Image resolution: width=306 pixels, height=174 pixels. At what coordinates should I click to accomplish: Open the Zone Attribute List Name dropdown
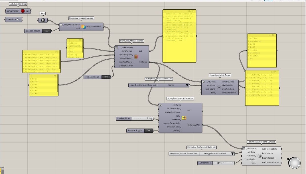pos(187,85)
